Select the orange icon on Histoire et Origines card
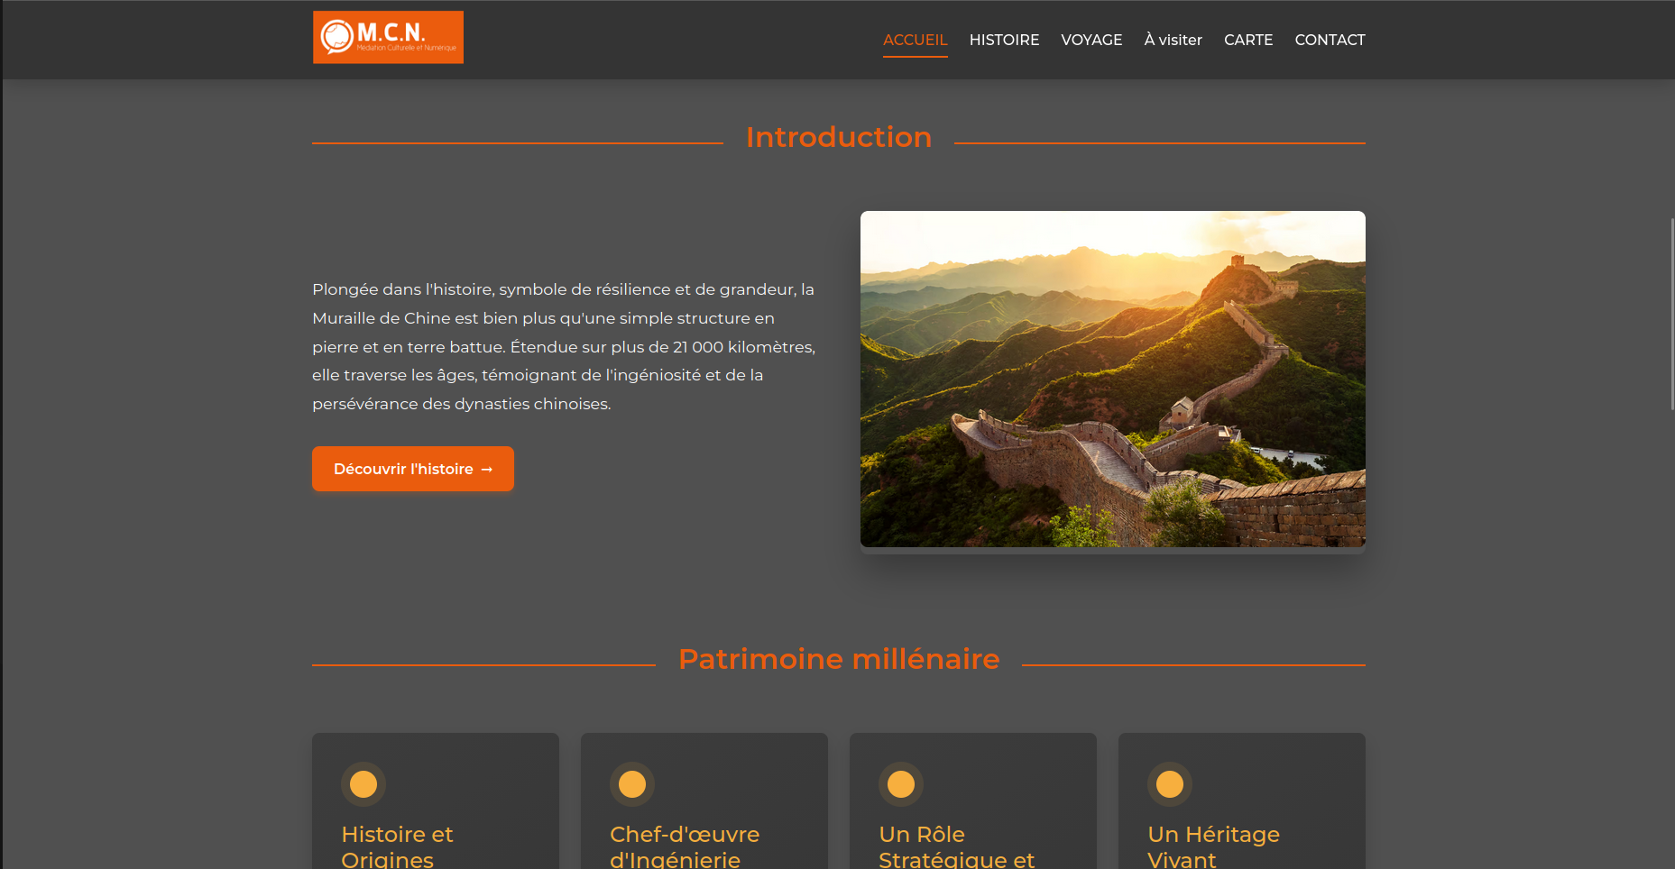 pyautogui.click(x=363, y=784)
